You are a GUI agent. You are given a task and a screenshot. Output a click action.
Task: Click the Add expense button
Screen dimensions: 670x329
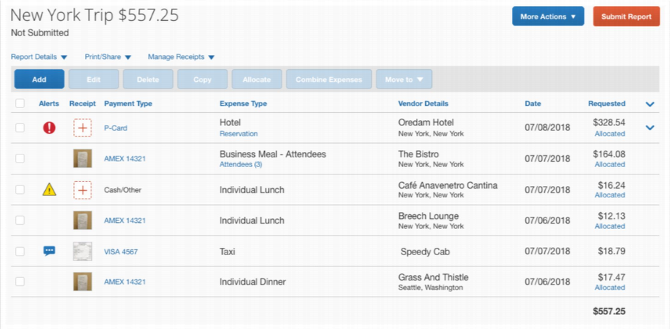40,80
